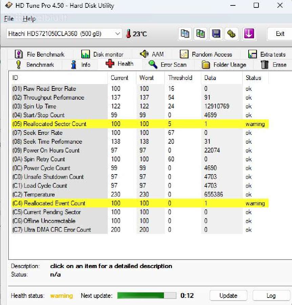Click the 0:12 countdown timer text
292x305 pixels.
pos(187,296)
